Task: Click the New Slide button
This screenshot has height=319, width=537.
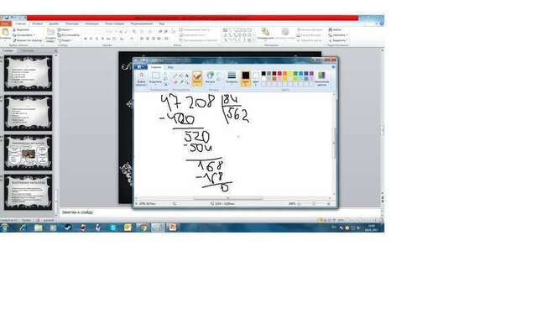Action: click(50, 35)
